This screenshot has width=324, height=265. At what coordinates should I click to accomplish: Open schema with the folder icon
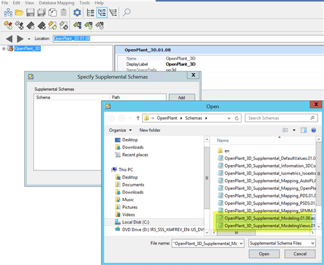pyautogui.click(x=19, y=13)
